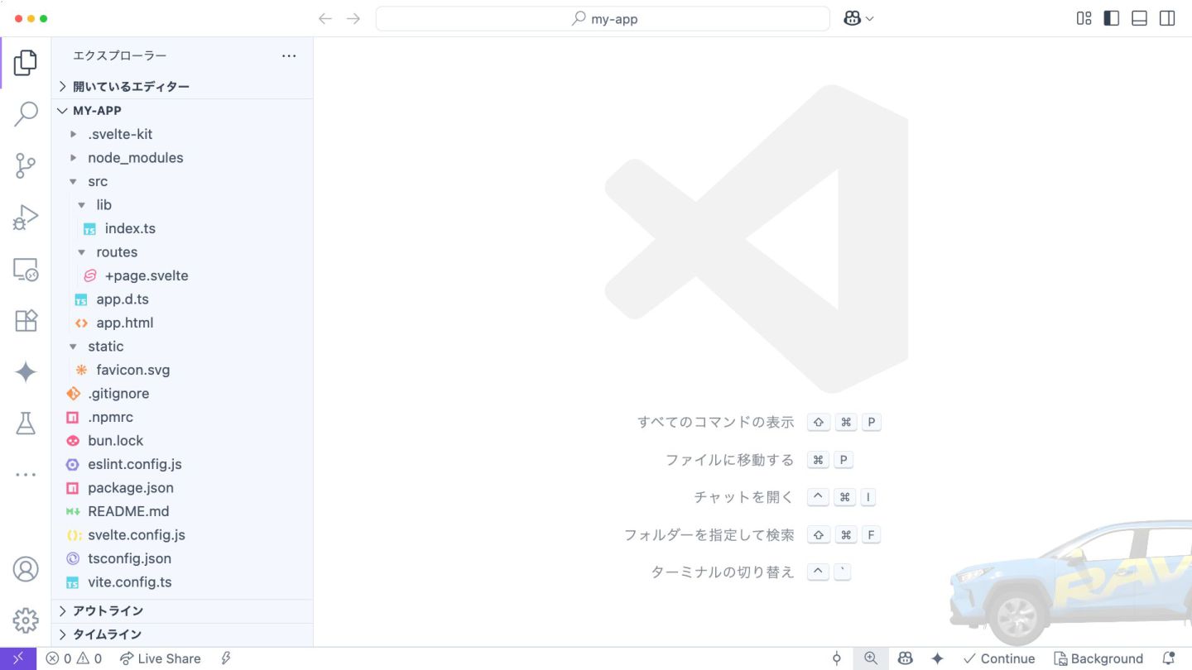This screenshot has height=670, width=1192.
Task: Expand the Outline section
Action: [182, 610]
